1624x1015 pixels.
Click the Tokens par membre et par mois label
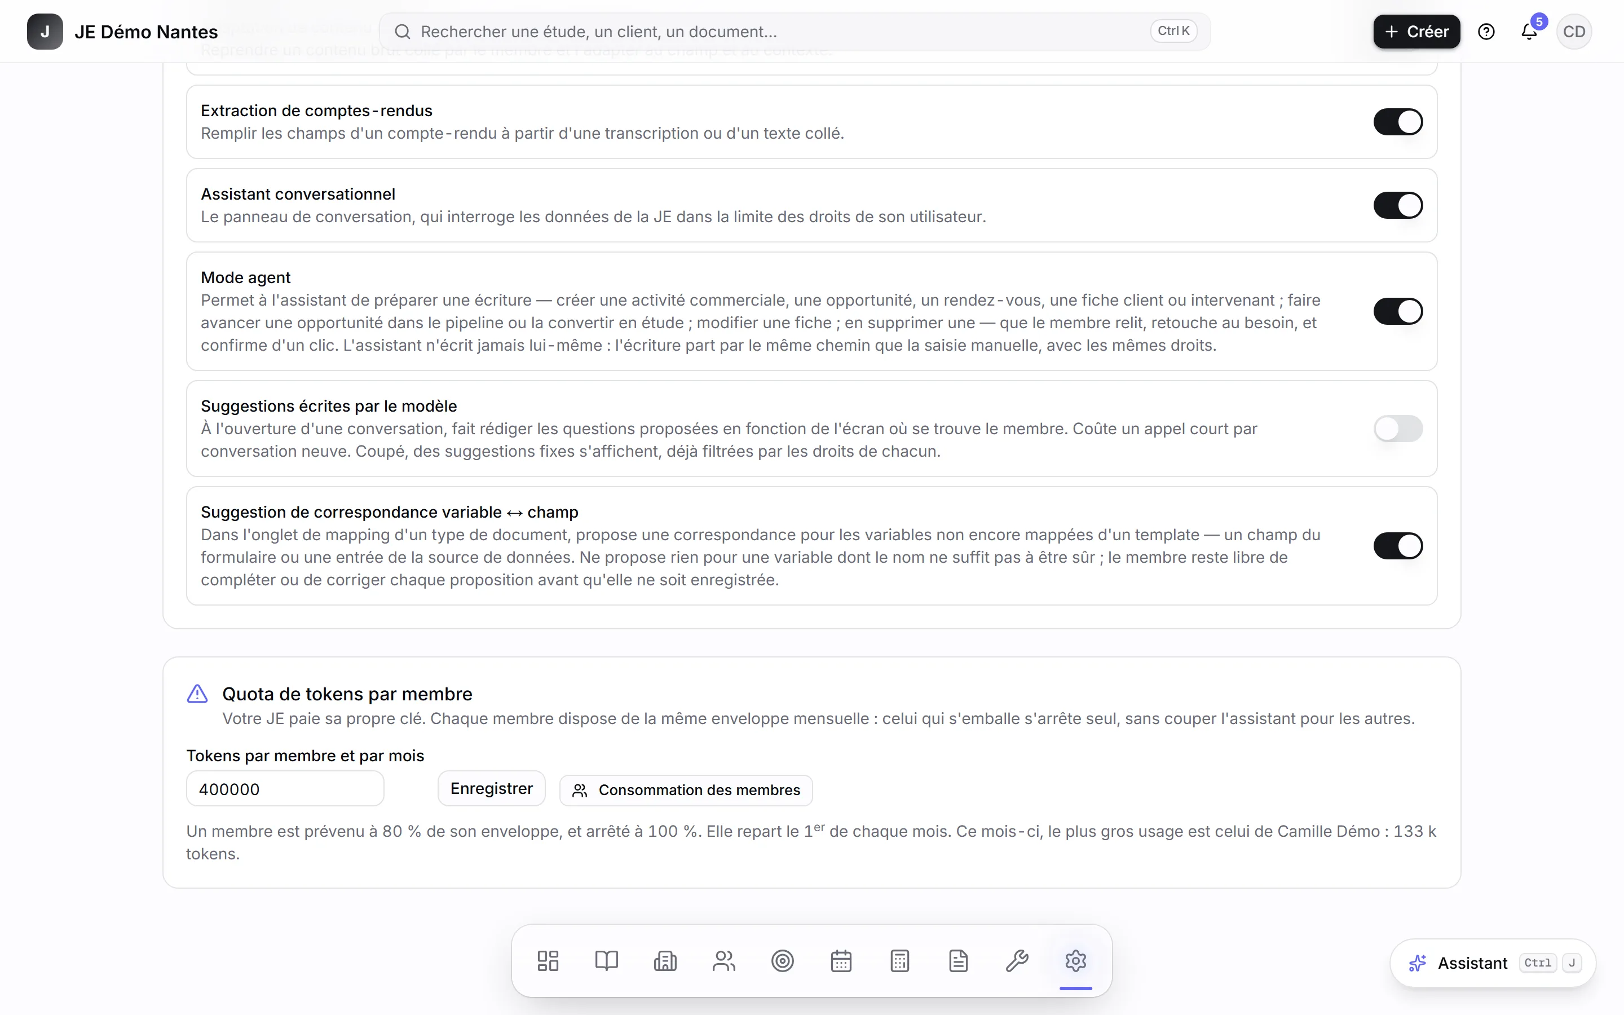[x=305, y=756]
